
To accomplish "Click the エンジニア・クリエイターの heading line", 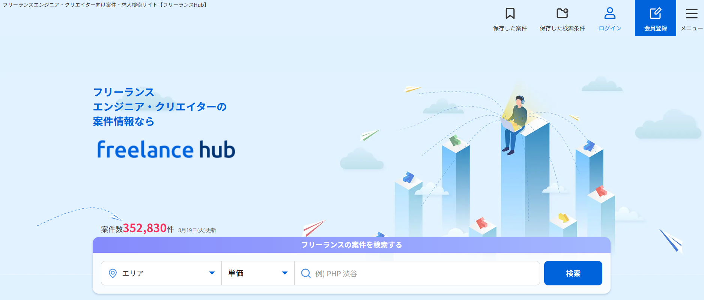I will coord(160,107).
